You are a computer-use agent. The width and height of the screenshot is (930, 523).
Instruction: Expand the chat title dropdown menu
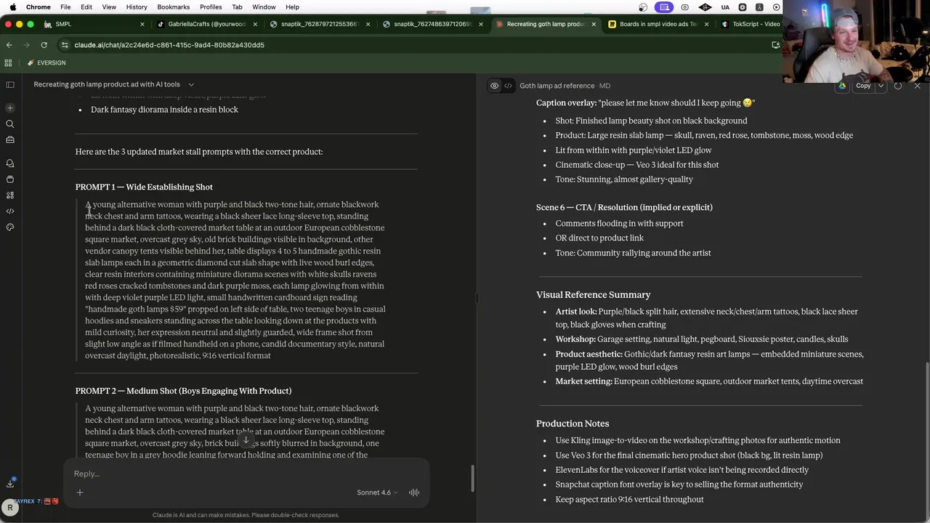pyautogui.click(x=191, y=84)
